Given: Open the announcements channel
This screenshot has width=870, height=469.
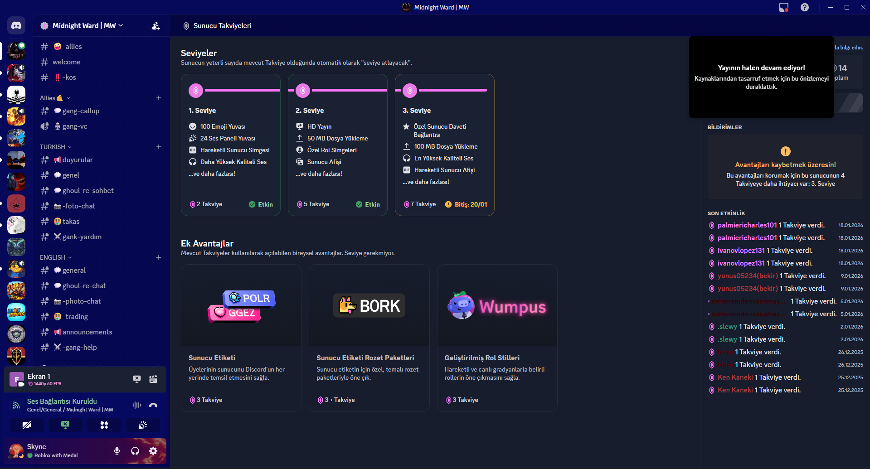Looking at the screenshot, I should click(x=101, y=332).
